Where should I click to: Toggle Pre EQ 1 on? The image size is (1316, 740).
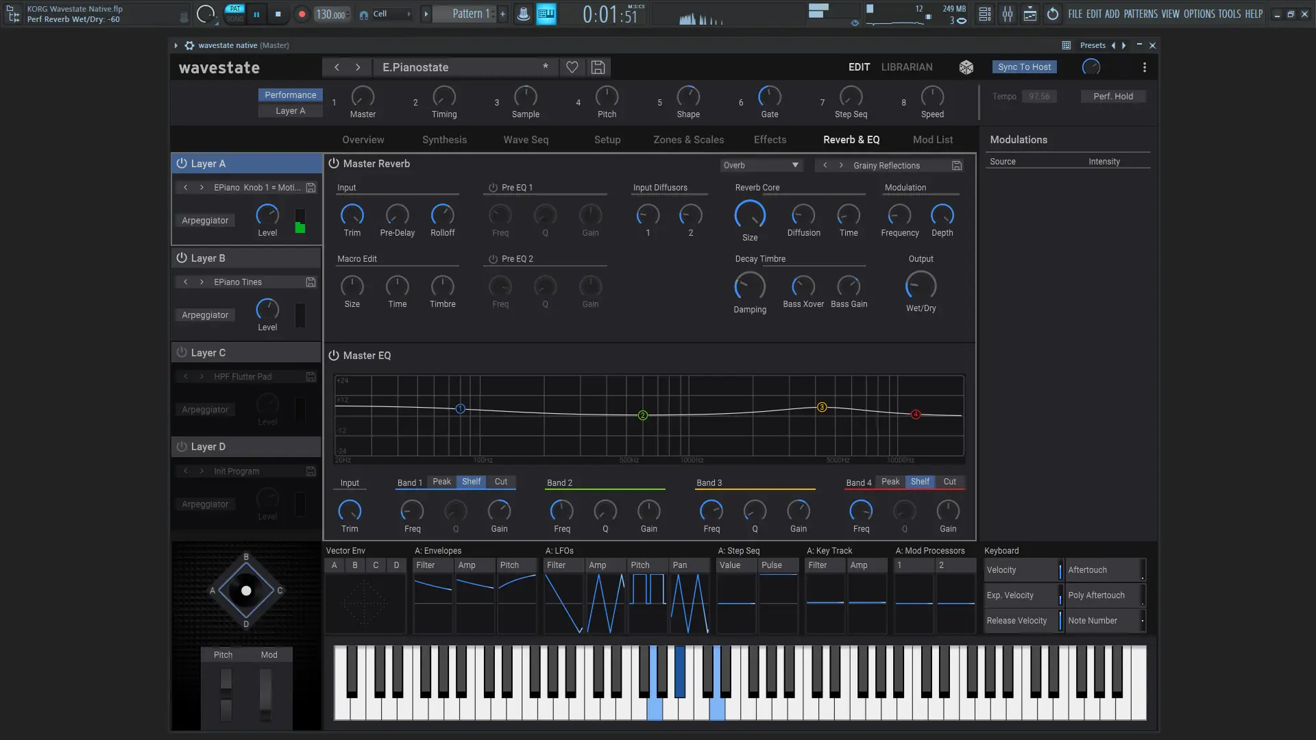point(493,188)
